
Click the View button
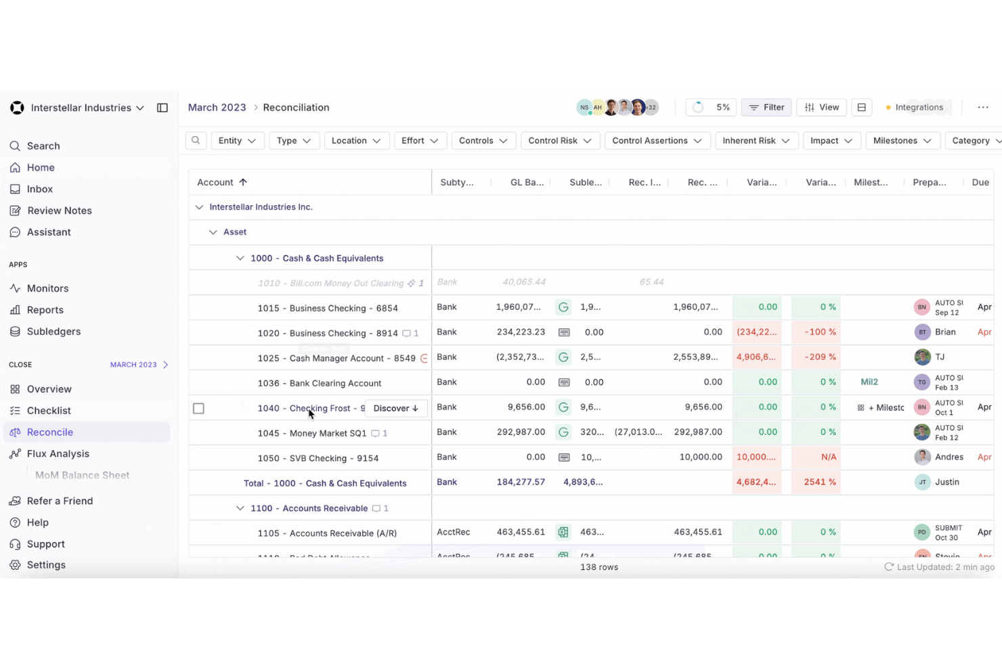(x=821, y=108)
